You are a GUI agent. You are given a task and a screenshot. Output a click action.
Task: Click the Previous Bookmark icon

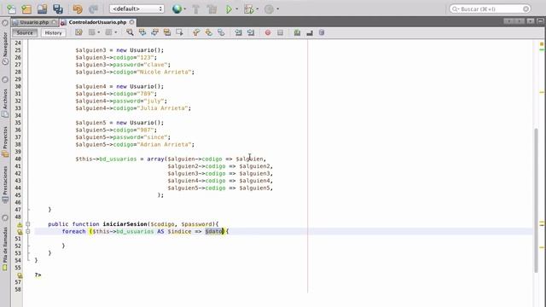pyautogui.click(x=196, y=32)
